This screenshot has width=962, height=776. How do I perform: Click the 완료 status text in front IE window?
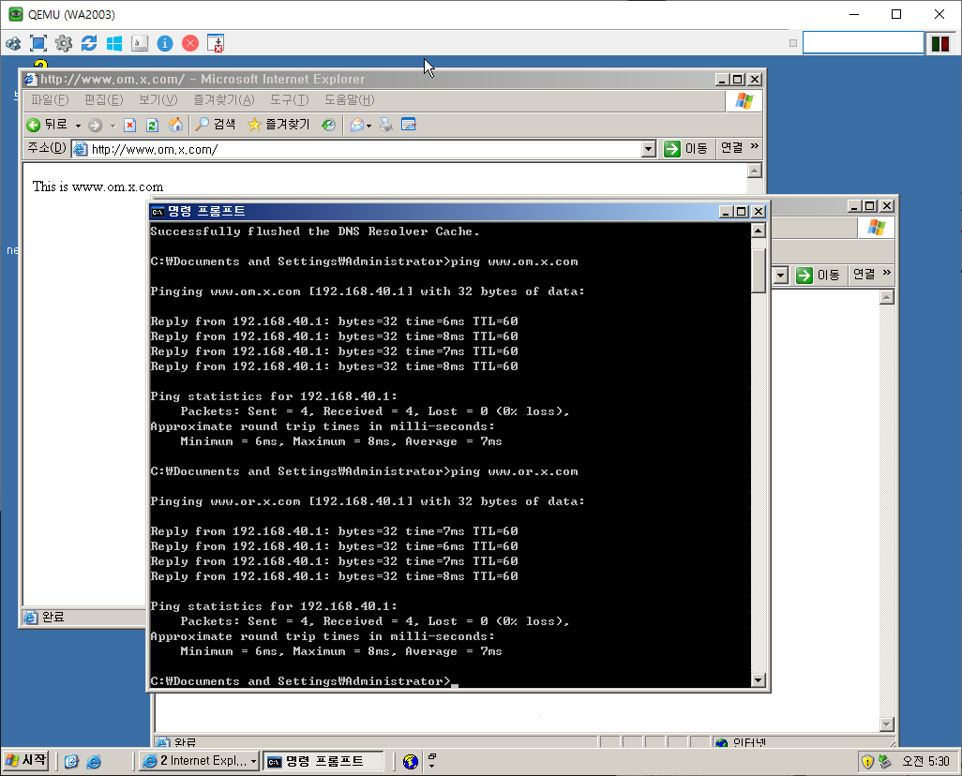click(x=53, y=617)
